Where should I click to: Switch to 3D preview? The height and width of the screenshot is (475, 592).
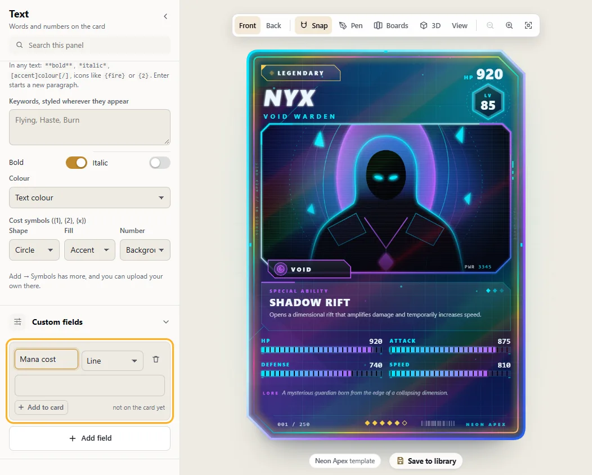point(430,25)
